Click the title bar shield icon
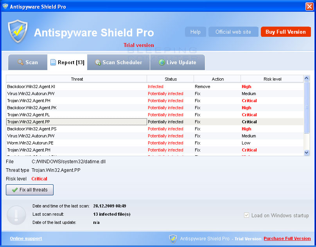The image size is (316, 247). coord(5,6)
